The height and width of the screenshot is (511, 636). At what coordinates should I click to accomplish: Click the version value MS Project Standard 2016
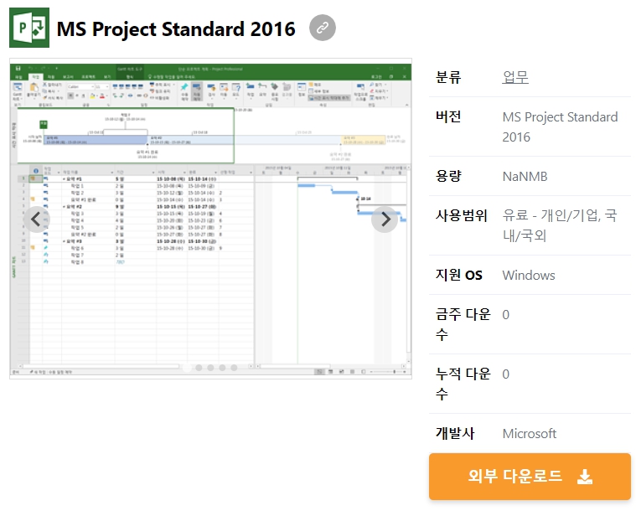click(560, 127)
